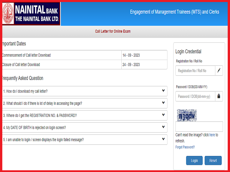Expand the 'How do I download my call letter?' question

click(85, 91)
